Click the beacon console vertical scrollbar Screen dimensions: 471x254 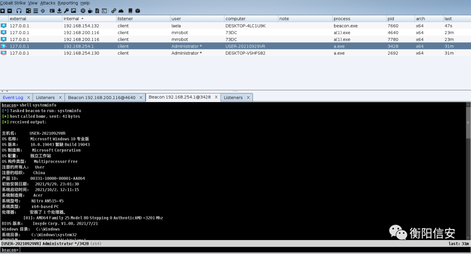pos(468,171)
